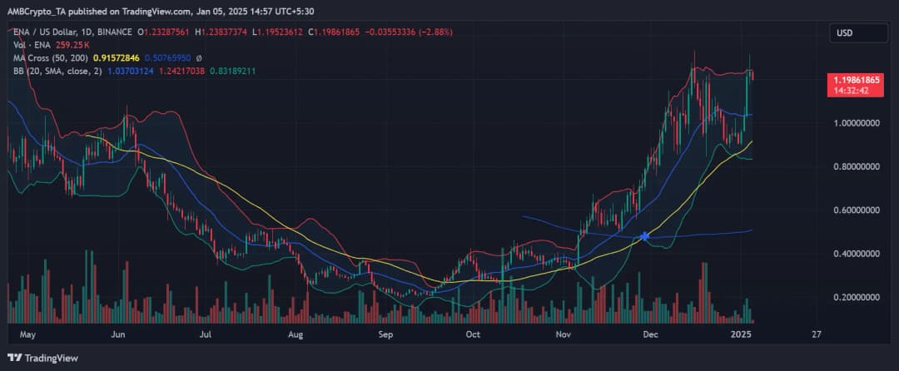Click the 0.40000000 price axis label
Screen dimensions: 899x371
[857, 254]
